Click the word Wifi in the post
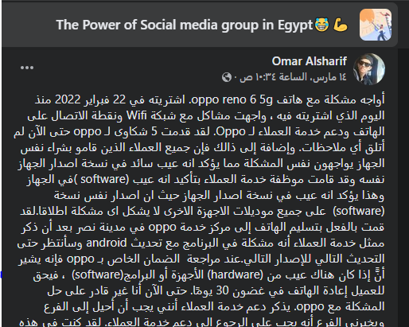The image size is (409, 327). point(137,115)
